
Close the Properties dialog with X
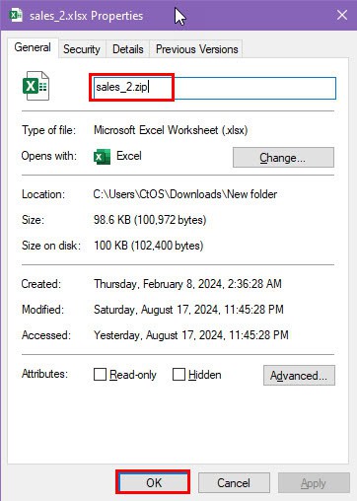pyautogui.click(x=342, y=15)
